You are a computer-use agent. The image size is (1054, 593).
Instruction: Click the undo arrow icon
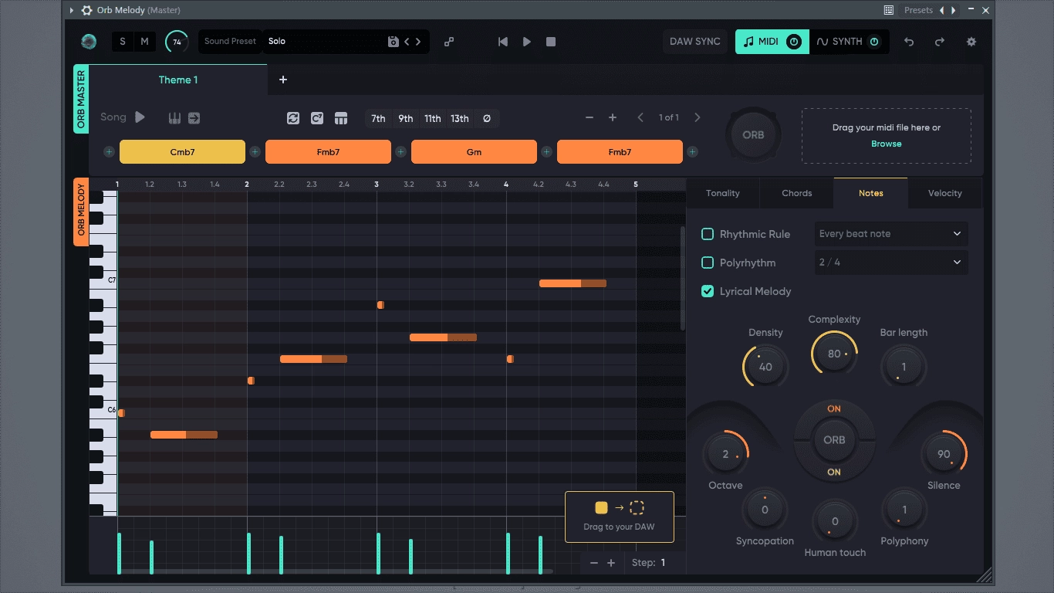909,42
